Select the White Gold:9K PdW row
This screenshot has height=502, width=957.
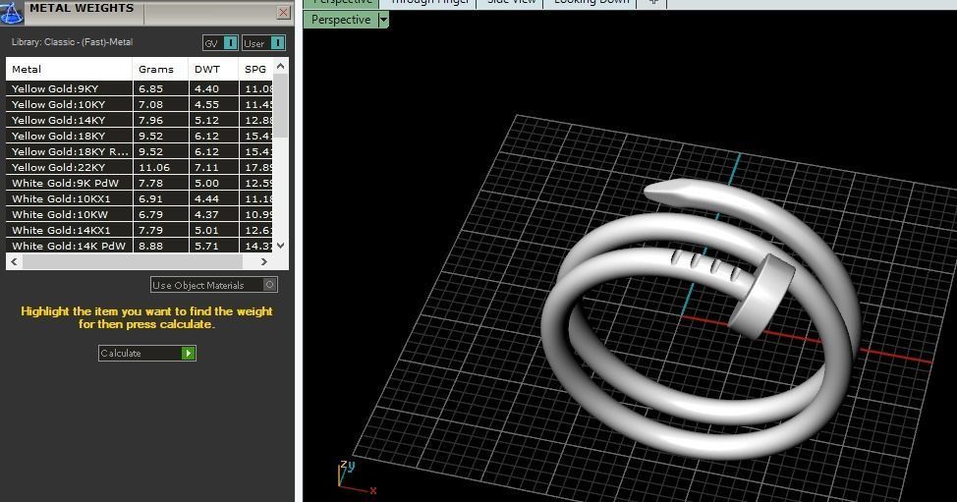(x=140, y=183)
